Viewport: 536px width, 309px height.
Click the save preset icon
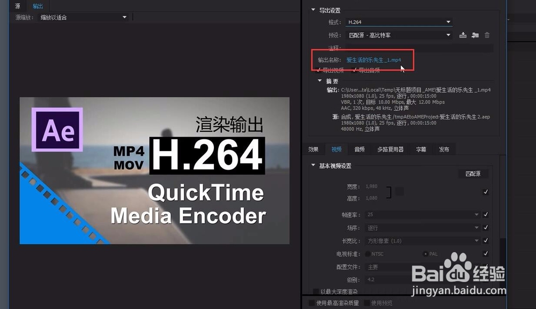tap(463, 35)
